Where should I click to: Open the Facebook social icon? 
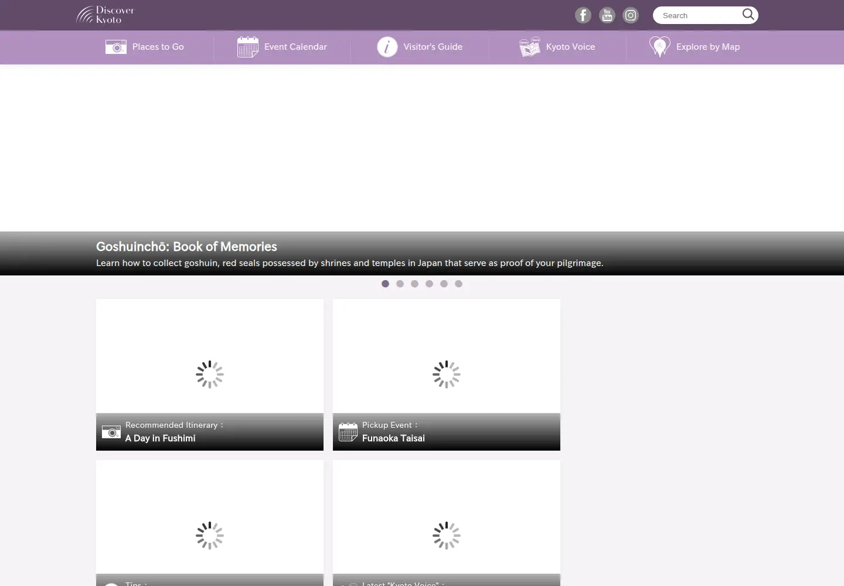[x=583, y=15]
